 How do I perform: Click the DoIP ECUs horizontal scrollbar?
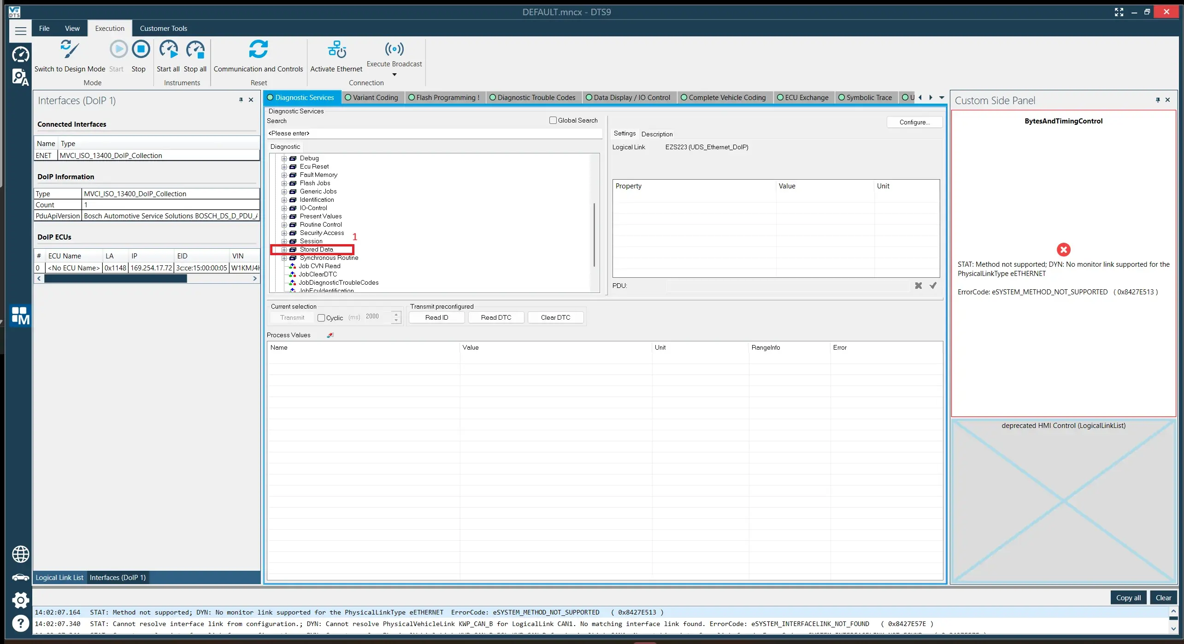[x=116, y=278]
